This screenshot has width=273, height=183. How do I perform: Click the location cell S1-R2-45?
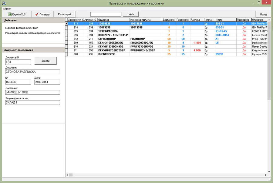pos(226,31)
